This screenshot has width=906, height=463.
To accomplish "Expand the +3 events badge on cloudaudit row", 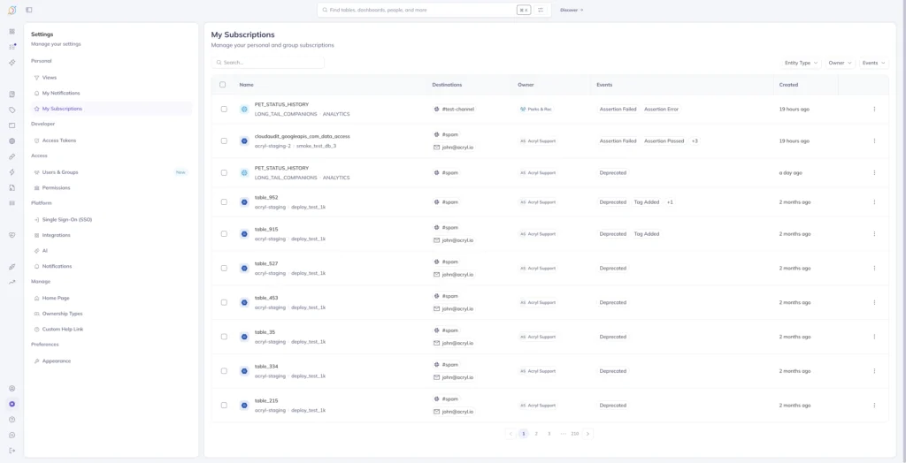I will pos(695,140).
